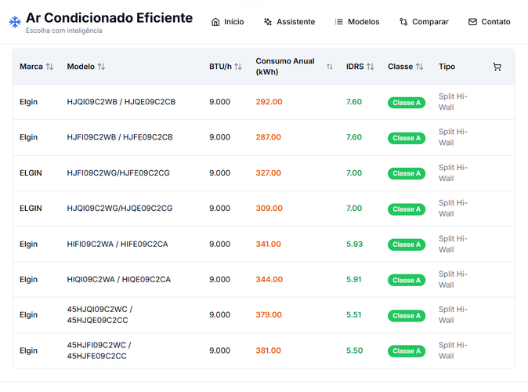Click IDRS value 5.93

pos(355,244)
